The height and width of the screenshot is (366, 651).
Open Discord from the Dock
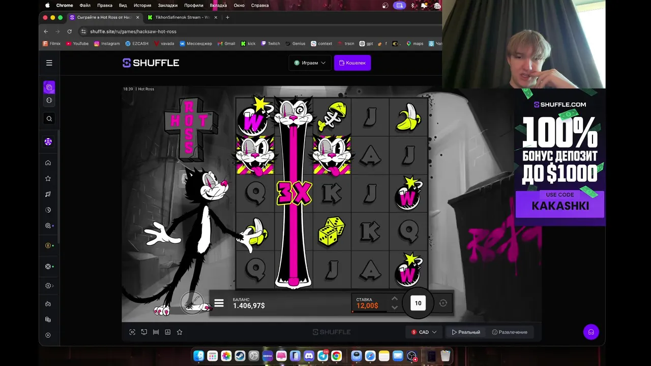309,356
